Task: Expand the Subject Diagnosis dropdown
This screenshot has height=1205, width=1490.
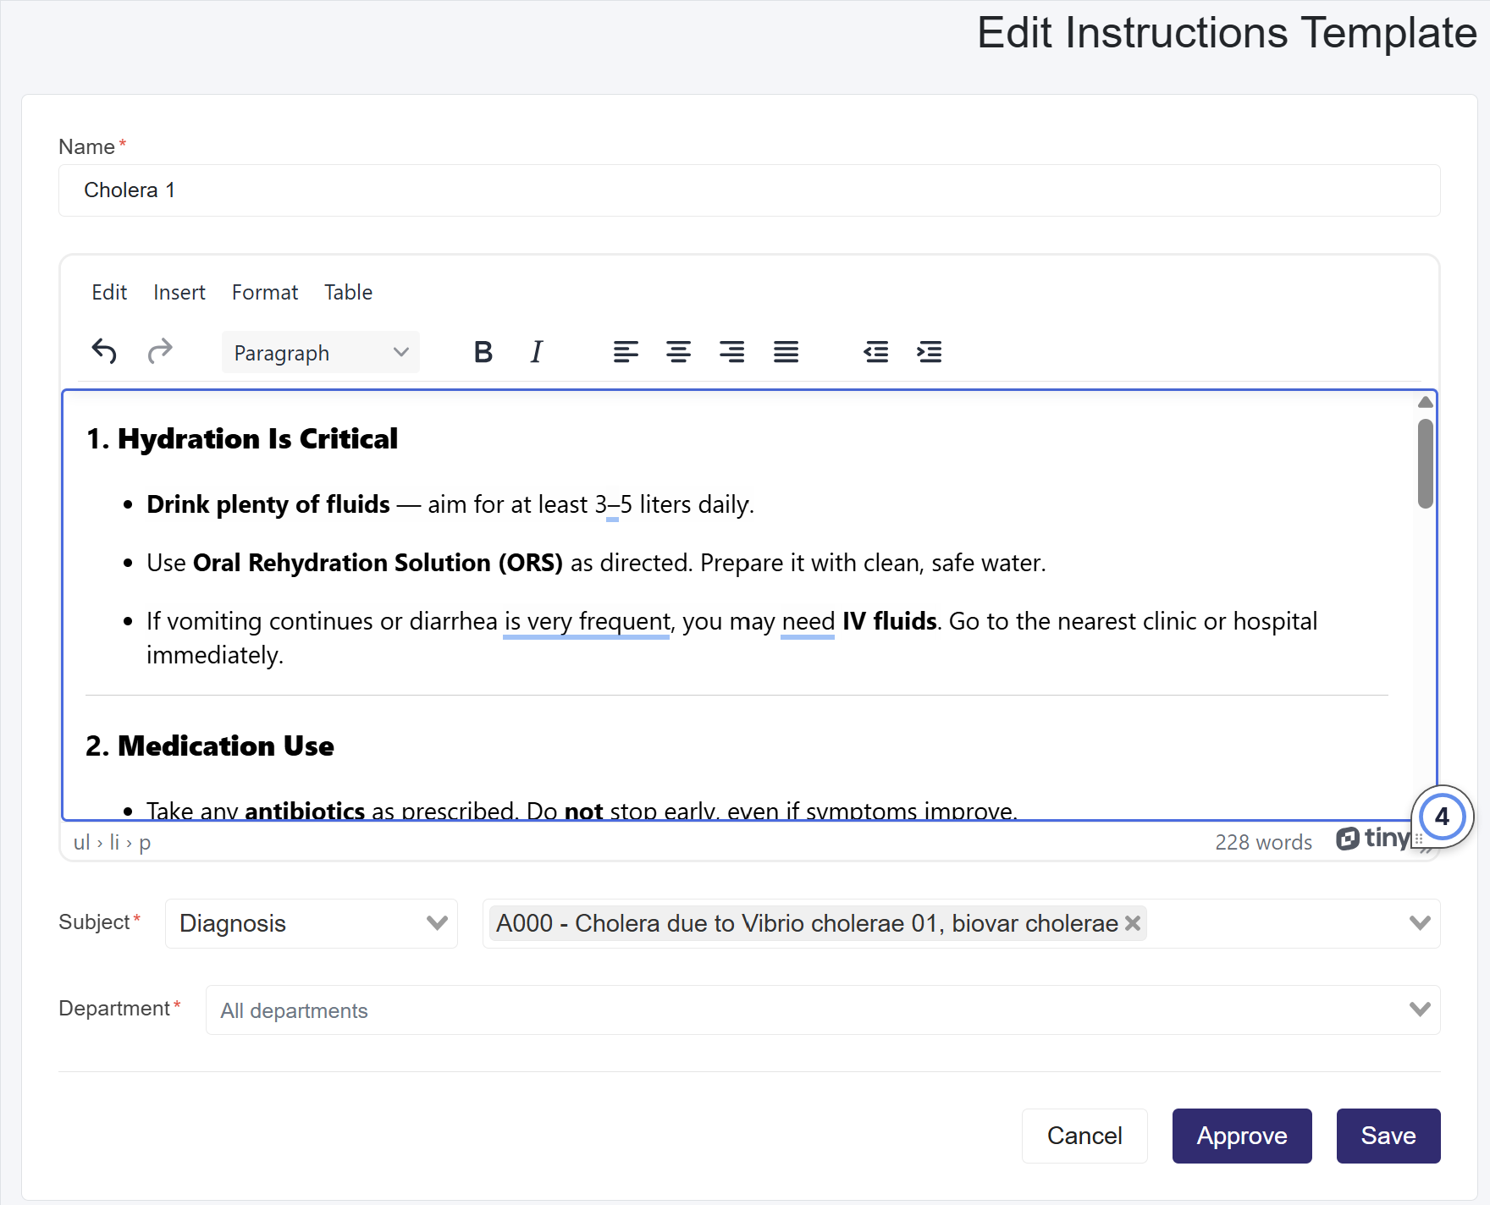Action: (x=311, y=923)
